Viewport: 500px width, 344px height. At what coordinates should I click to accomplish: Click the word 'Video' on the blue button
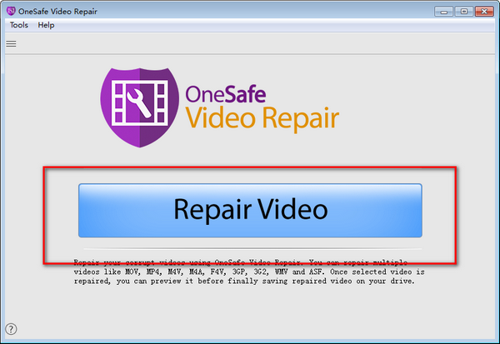tap(292, 209)
